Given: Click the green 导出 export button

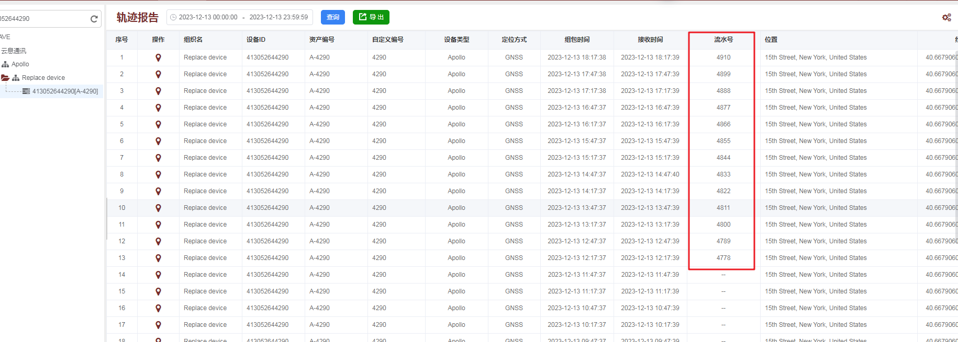Looking at the screenshot, I should [x=371, y=17].
